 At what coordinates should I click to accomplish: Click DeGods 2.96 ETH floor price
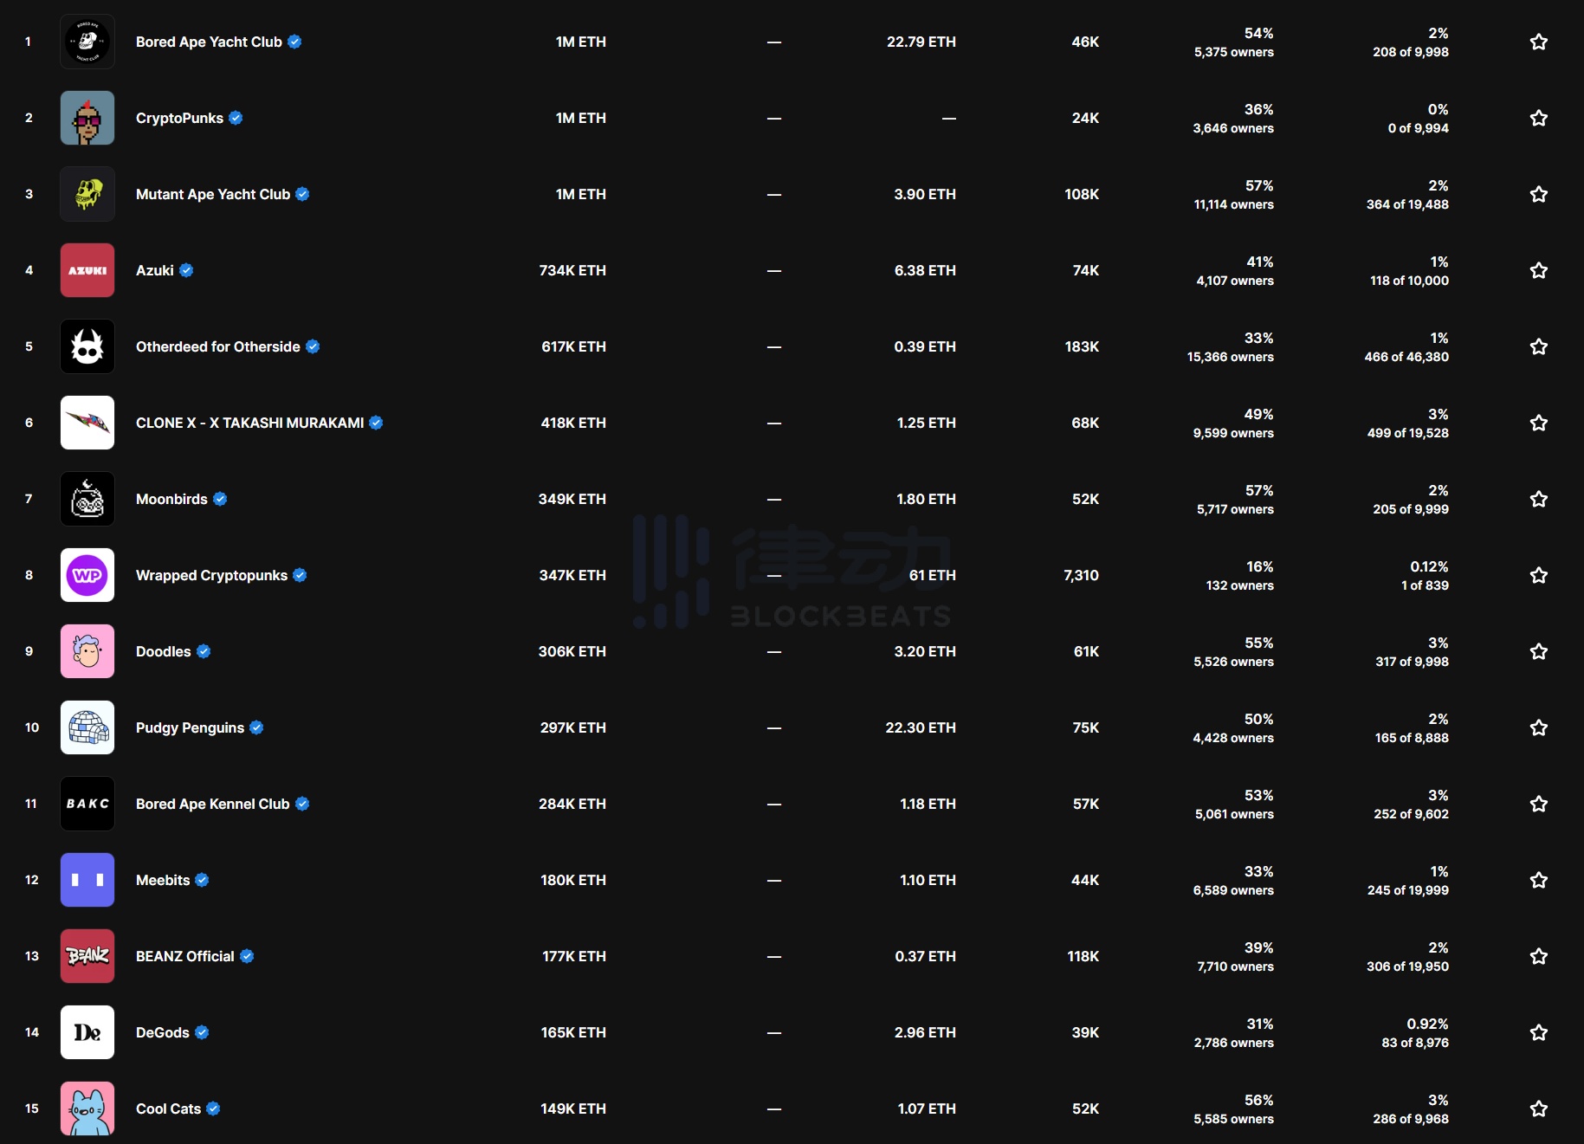point(925,1032)
